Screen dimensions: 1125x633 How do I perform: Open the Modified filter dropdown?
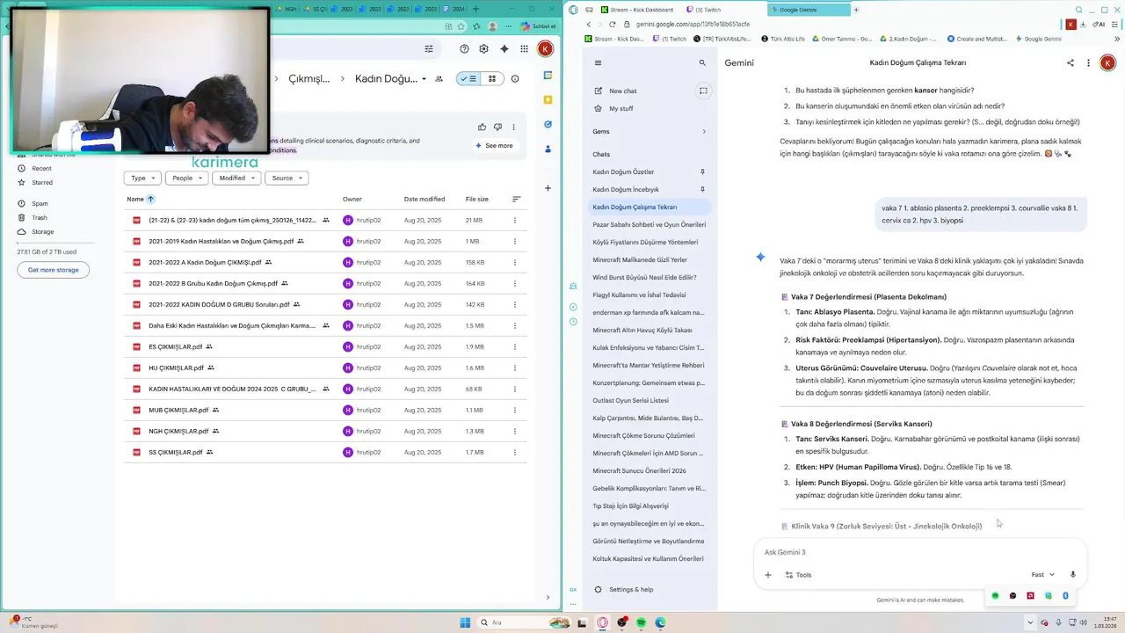(x=237, y=178)
